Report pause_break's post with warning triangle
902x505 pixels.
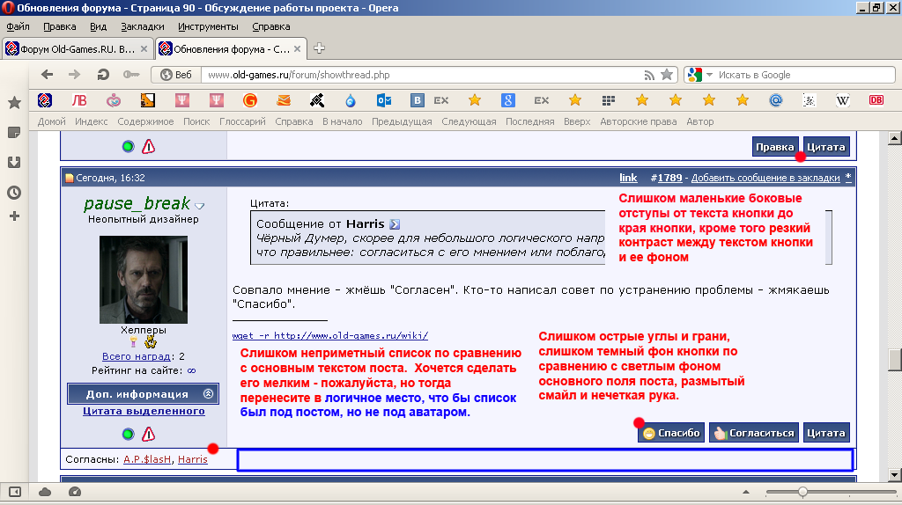click(148, 435)
